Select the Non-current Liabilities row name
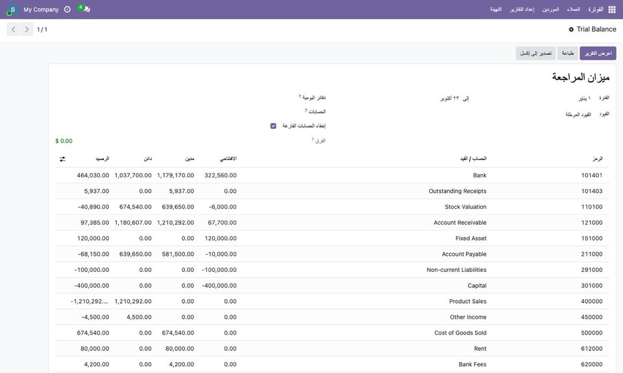 tap(456, 270)
